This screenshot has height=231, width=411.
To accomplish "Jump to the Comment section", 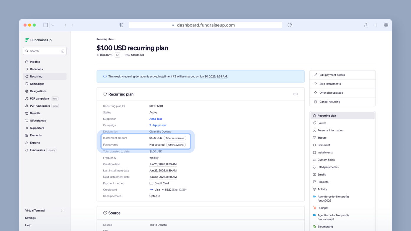I will (342, 145).
